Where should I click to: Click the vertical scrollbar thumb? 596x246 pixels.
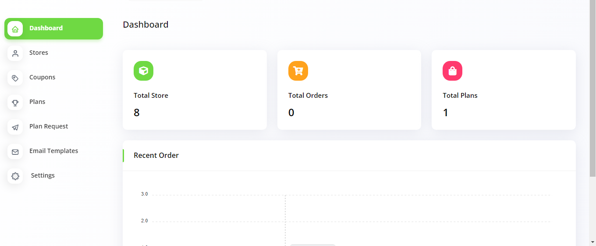point(592,88)
